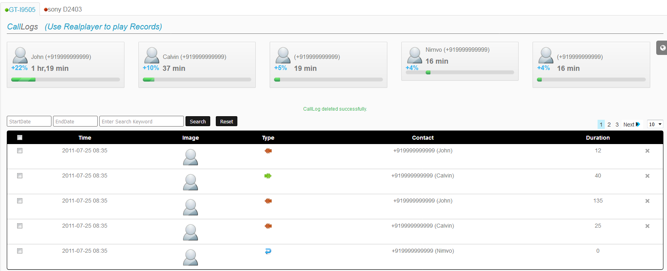
Task: Open the StartDate picker field
Action: click(29, 121)
